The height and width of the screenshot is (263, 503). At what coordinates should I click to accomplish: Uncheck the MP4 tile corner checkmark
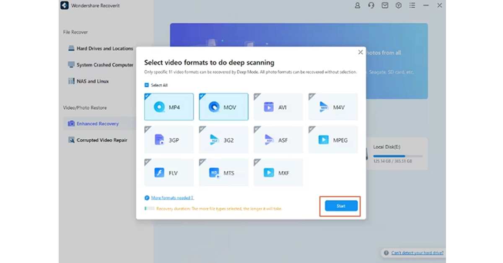[147, 96]
